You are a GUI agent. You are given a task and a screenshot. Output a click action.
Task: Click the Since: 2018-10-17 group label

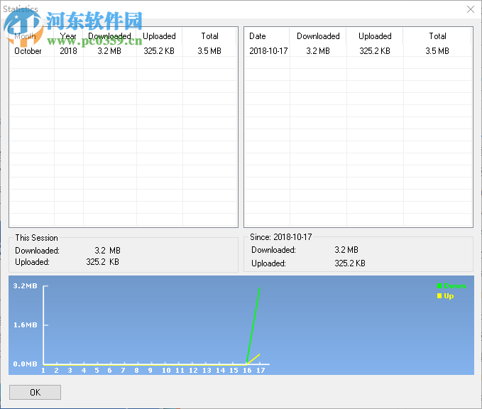pos(280,236)
